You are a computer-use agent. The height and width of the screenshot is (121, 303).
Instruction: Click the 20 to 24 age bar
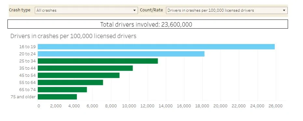121,54
